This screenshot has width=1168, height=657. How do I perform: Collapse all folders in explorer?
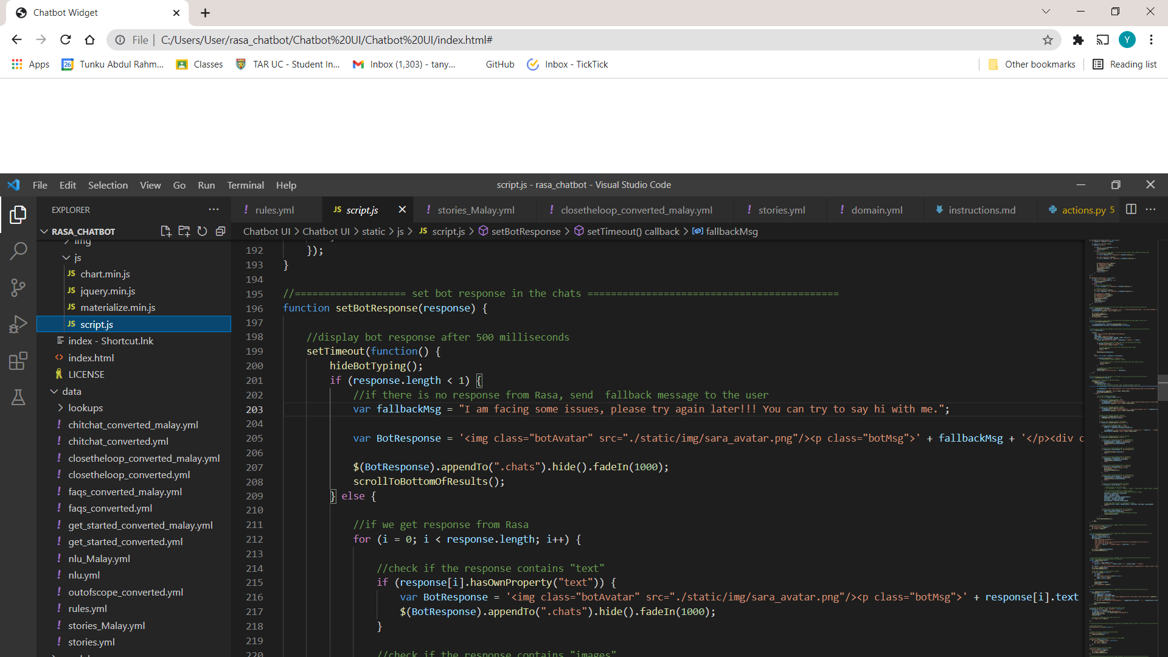coord(220,231)
